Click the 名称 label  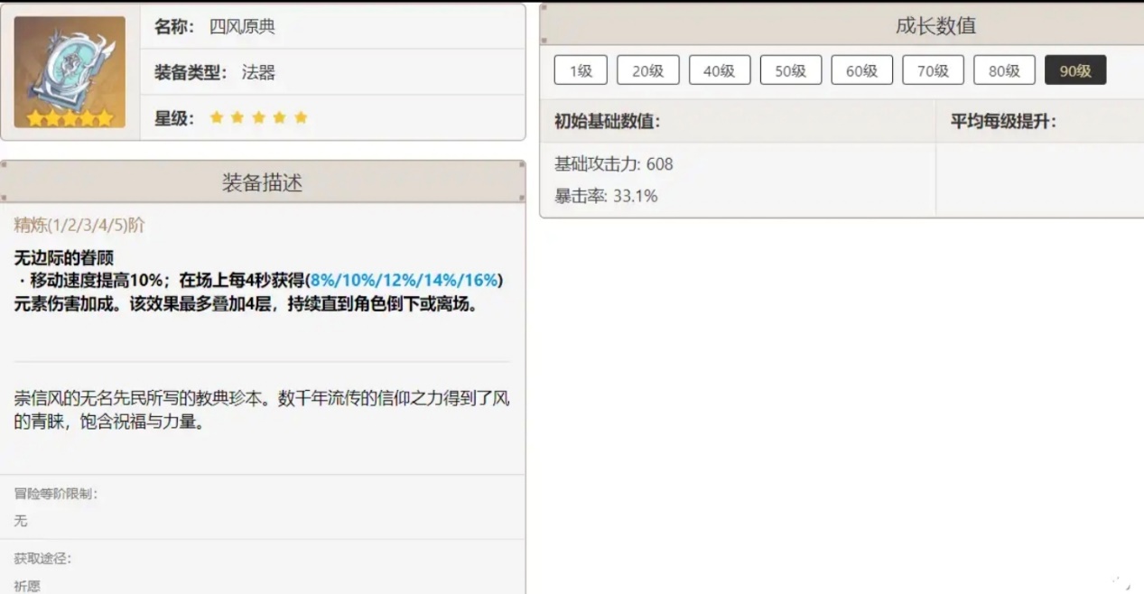point(174,27)
